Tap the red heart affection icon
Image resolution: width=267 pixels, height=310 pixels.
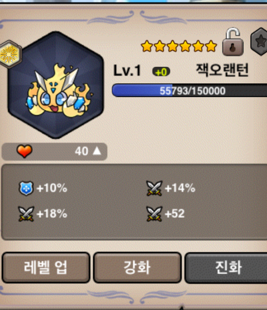(x=24, y=151)
